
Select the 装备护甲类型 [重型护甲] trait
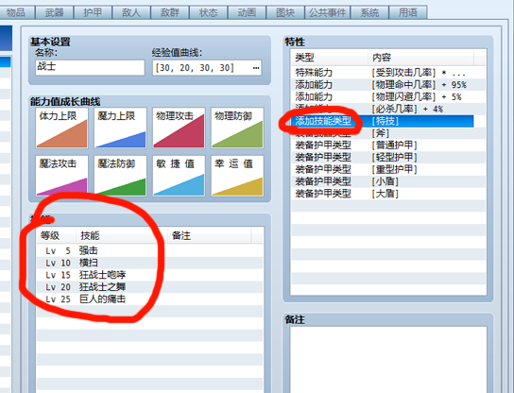(x=388, y=169)
